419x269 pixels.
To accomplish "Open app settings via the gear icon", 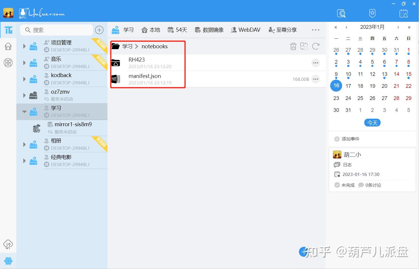I will 8,261.
